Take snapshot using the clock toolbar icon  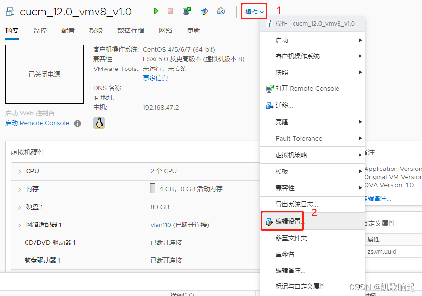coord(221,11)
